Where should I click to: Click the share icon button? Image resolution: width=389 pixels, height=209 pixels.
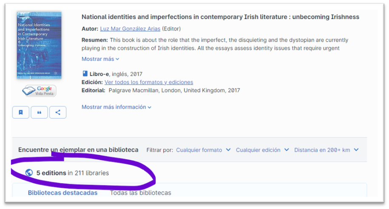click(58, 113)
